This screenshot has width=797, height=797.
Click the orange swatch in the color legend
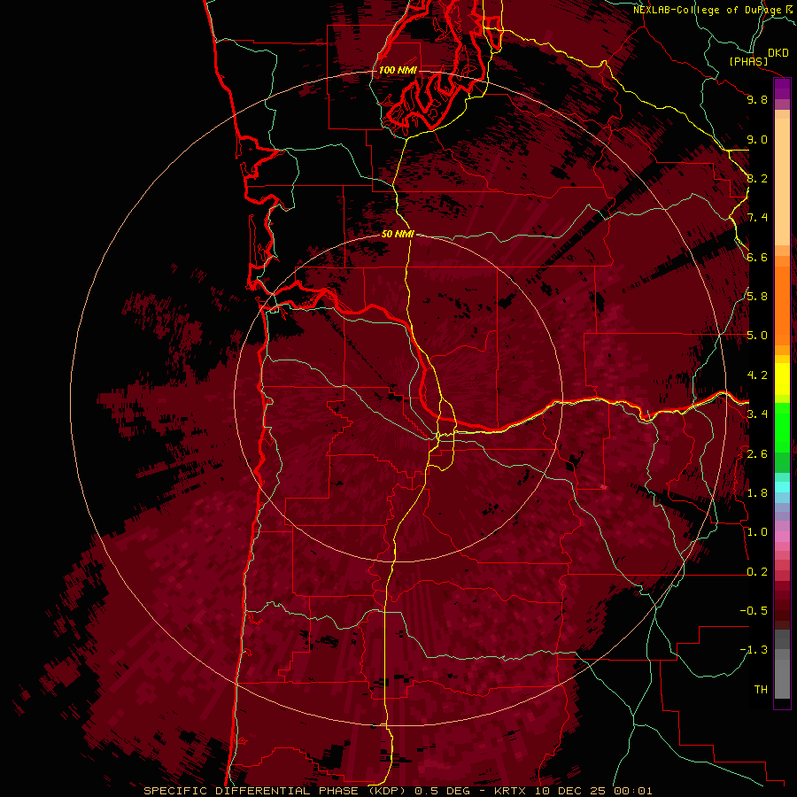[x=782, y=305]
